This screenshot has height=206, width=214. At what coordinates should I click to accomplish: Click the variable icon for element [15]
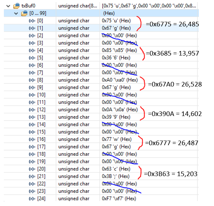pos(32,132)
